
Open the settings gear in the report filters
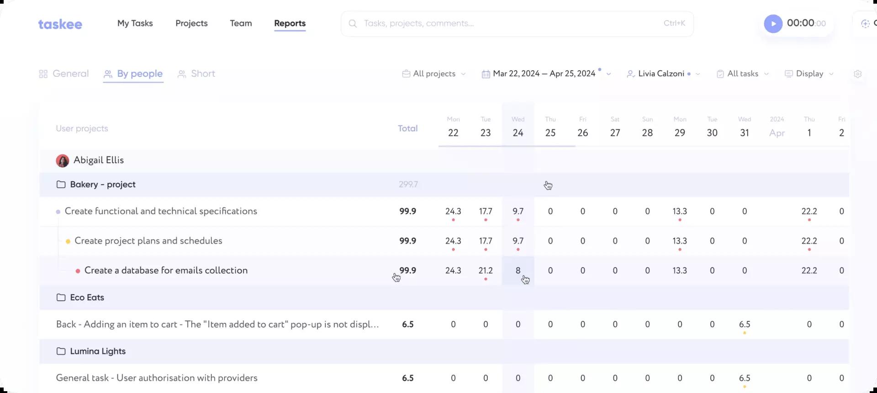click(857, 74)
